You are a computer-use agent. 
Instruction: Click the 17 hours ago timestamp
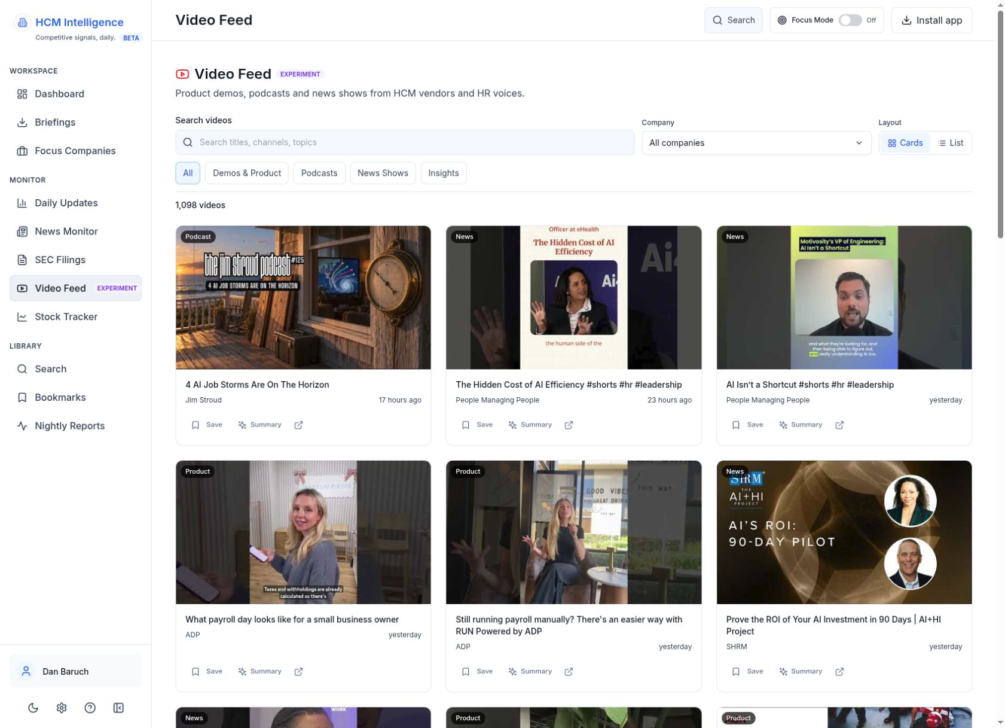[400, 400]
